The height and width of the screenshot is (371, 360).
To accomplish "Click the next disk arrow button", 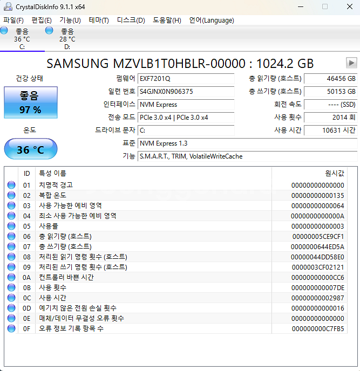I will pyautogui.click(x=351, y=63).
